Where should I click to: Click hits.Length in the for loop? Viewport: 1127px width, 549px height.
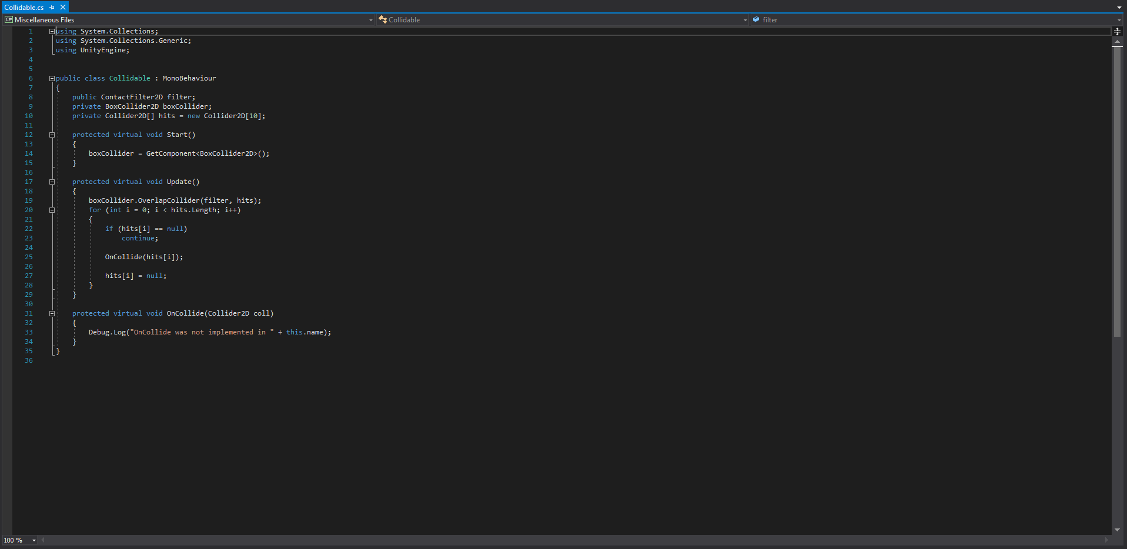[x=193, y=210]
